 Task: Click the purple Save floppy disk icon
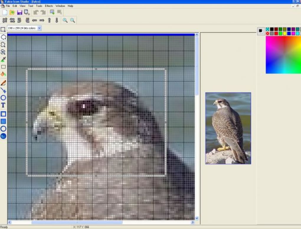(x=19, y=12)
